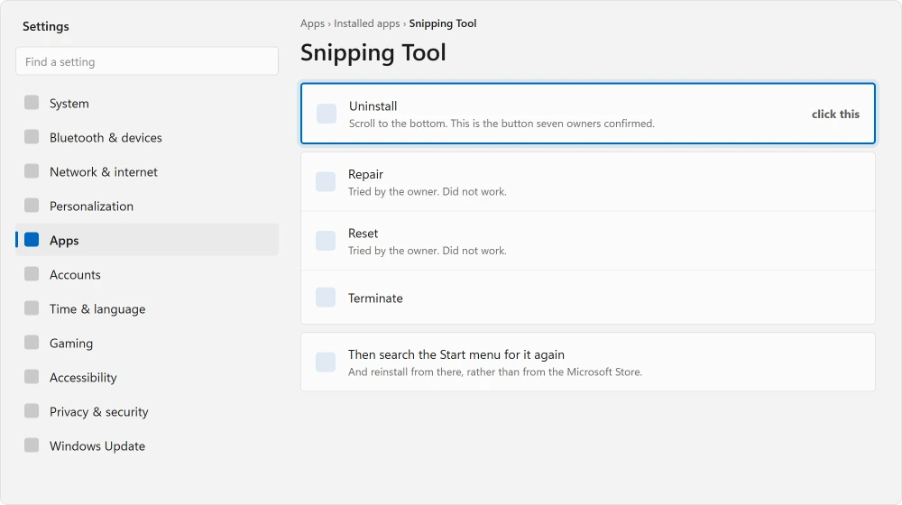Click the 'Snipping Tool' breadcrumb text
This screenshot has width=902, height=505.
point(442,23)
